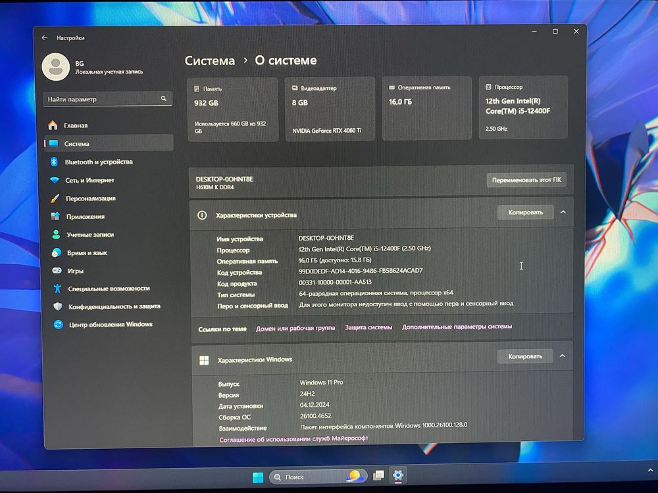Click Система in the breadcrumb
658x493 pixels.
click(x=210, y=60)
